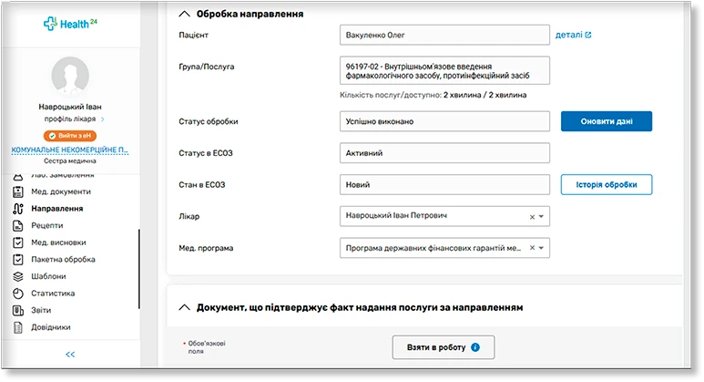Click the 'Вийти з еН' badge
The image size is (704, 382).
point(70,136)
